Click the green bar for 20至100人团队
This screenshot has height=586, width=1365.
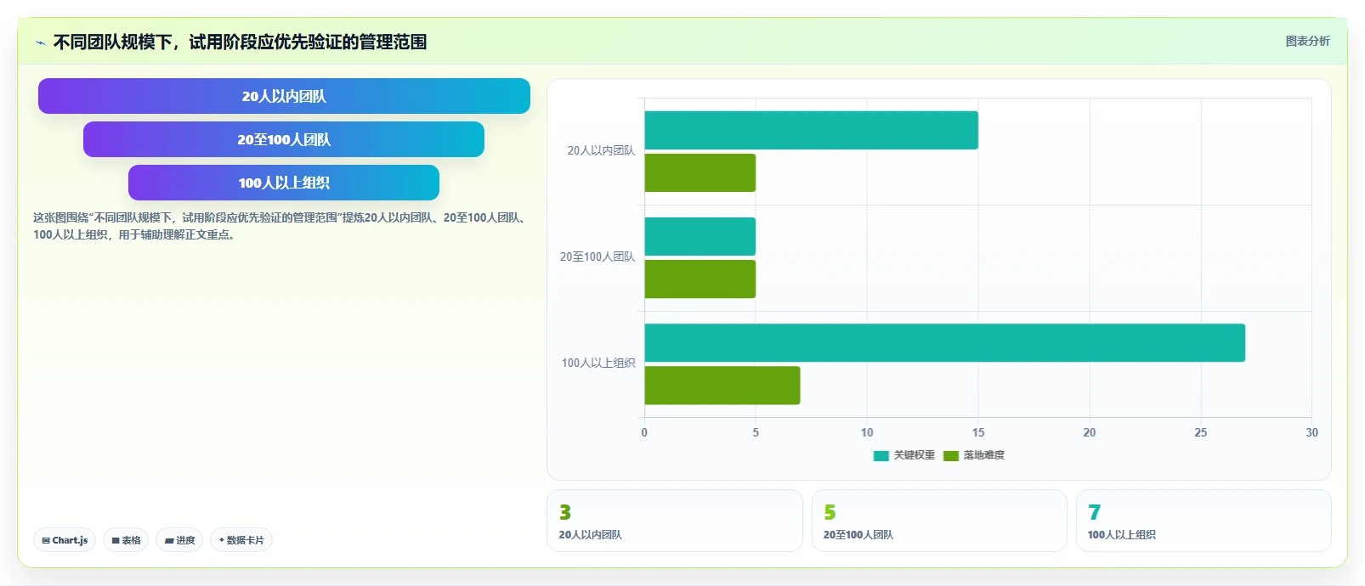pos(699,279)
